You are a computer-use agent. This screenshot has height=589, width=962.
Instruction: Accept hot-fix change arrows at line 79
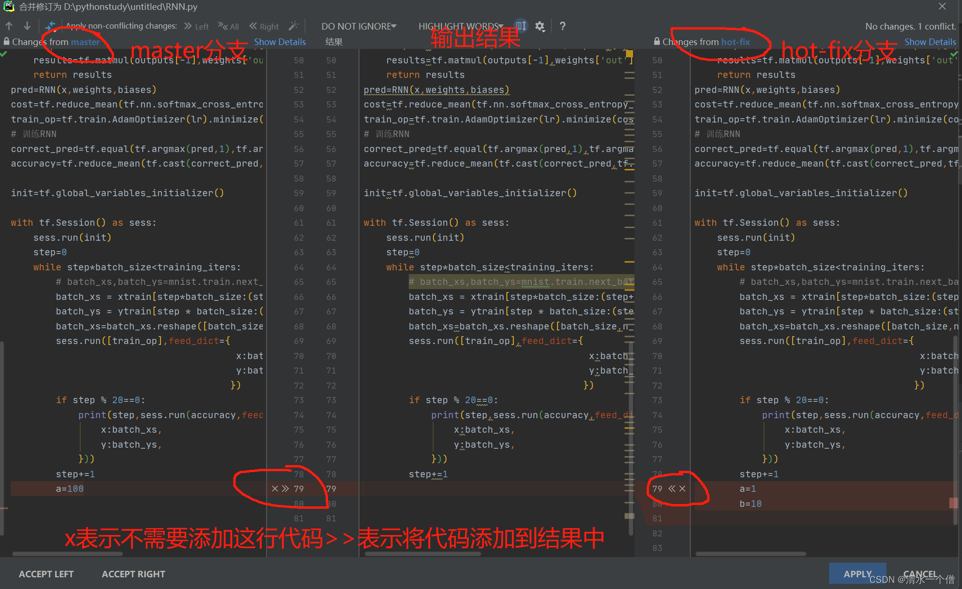coord(672,489)
